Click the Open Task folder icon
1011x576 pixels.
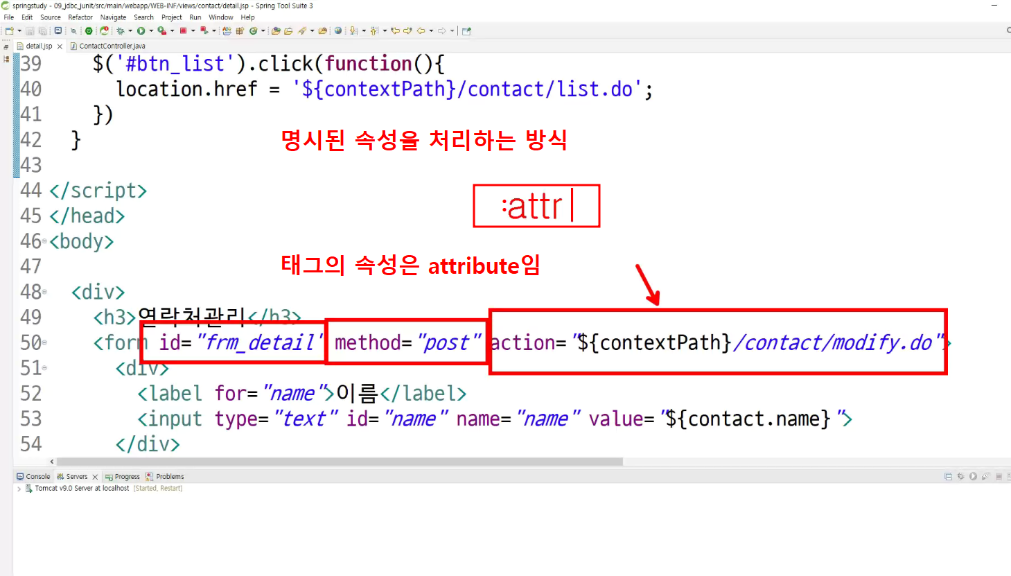pyautogui.click(x=288, y=30)
